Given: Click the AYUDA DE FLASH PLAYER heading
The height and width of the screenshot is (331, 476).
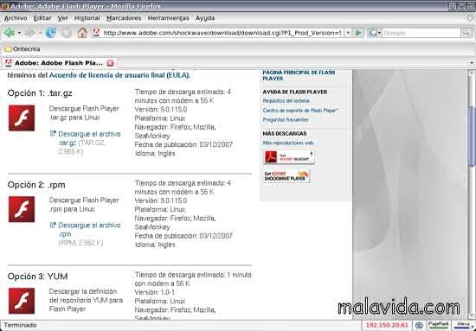Looking at the screenshot, I should click(x=295, y=92).
